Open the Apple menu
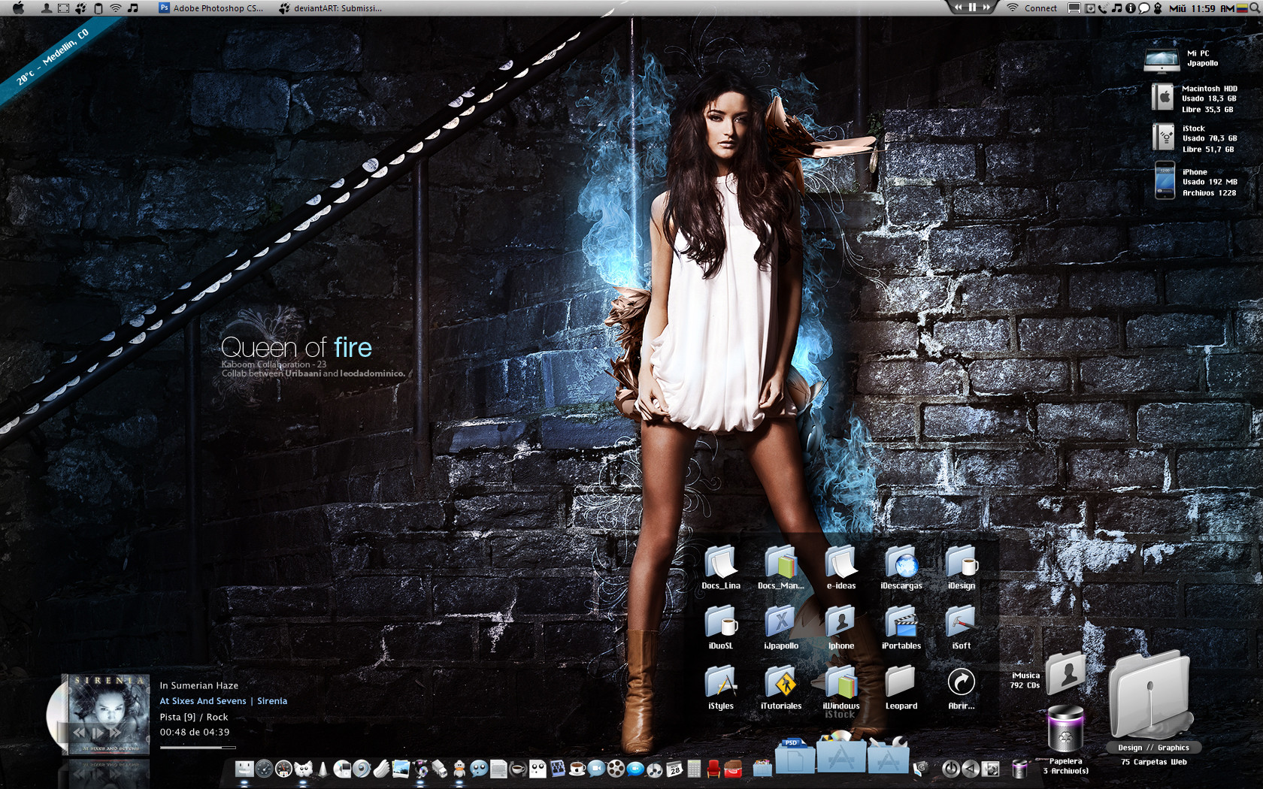The height and width of the screenshot is (789, 1263). tap(18, 8)
